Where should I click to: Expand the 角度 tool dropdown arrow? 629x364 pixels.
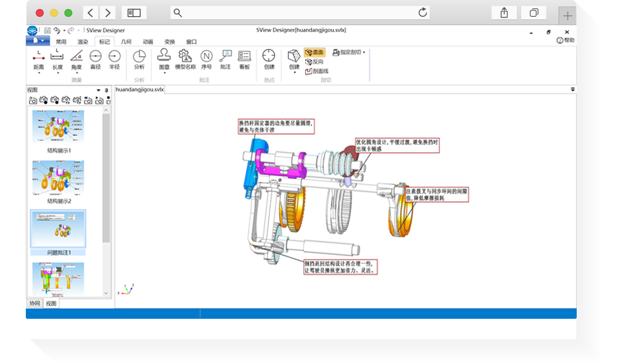pyautogui.click(x=77, y=73)
